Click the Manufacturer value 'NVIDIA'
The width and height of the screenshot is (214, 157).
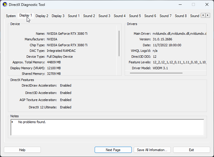pyautogui.click(x=52, y=39)
